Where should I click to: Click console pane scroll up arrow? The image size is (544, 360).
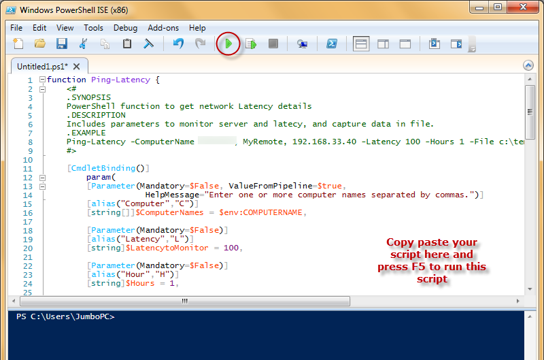point(530,316)
